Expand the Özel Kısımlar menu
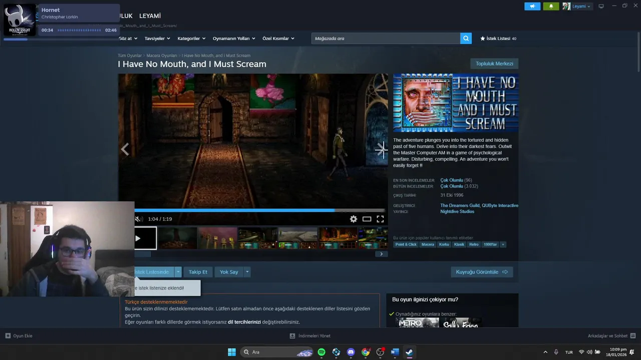 coord(278,38)
